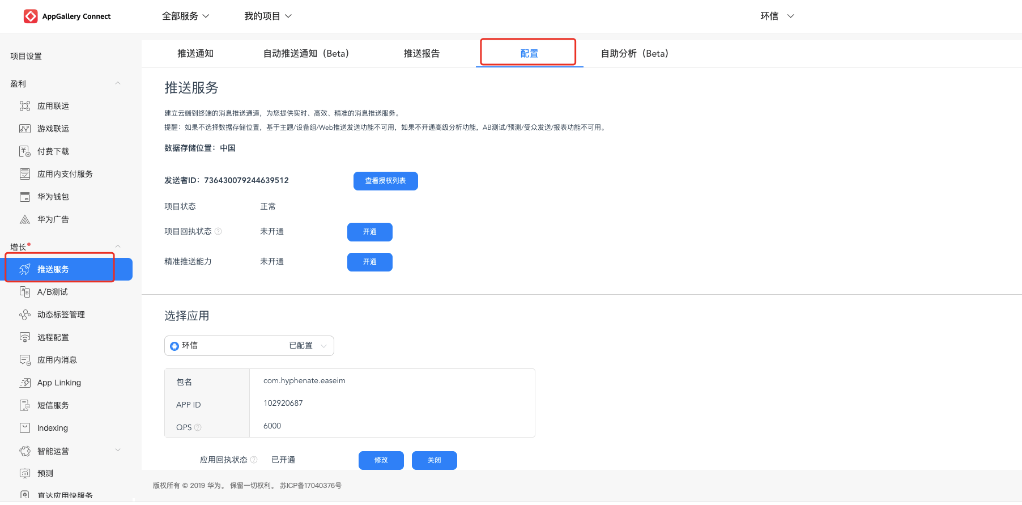Click the sender ID 736430079244639512
Viewport: 1022px width, 505px height.
pos(246,180)
